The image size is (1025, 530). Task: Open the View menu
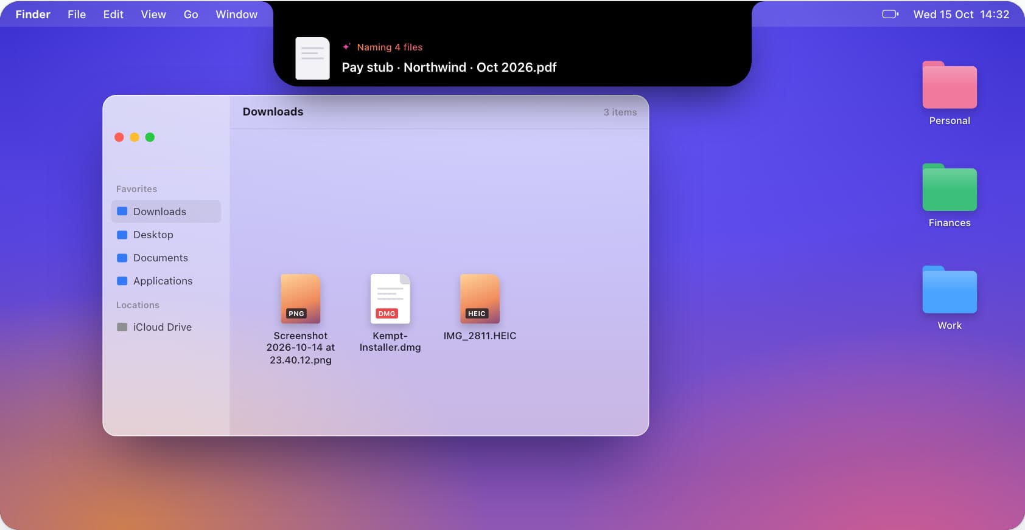pyautogui.click(x=153, y=14)
